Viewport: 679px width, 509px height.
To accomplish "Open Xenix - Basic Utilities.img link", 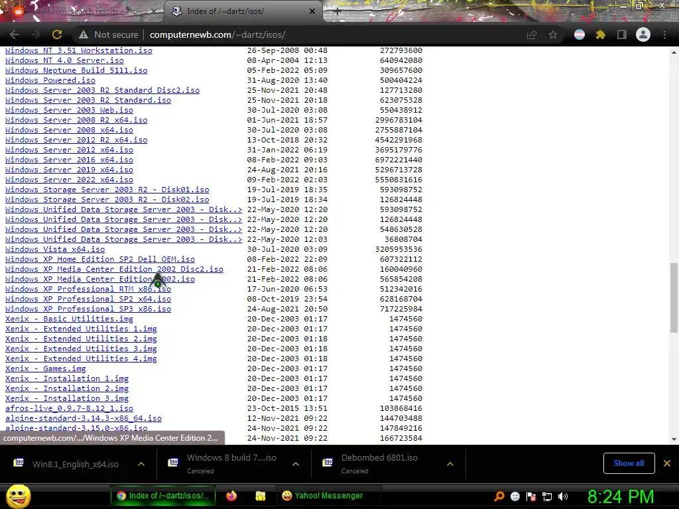I will pyautogui.click(x=69, y=319).
